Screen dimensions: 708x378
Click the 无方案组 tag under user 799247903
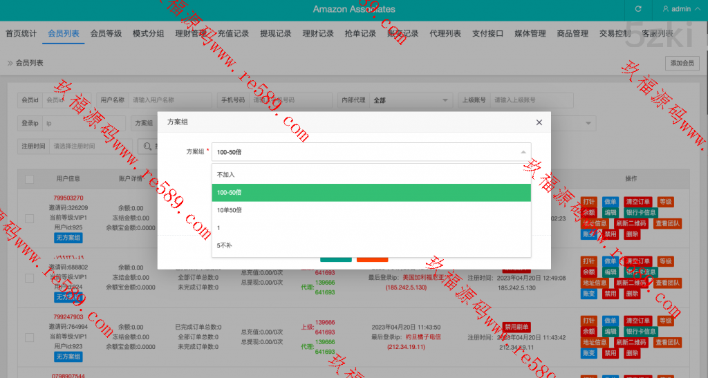coord(68,357)
